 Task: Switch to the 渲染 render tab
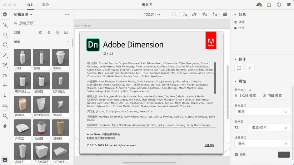46,5
